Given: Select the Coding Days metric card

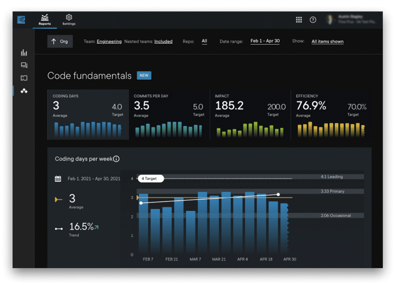Looking at the screenshot, I should pos(88,115).
